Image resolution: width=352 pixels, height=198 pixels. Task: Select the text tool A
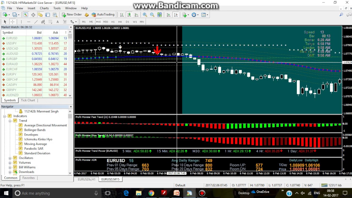(57, 22)
